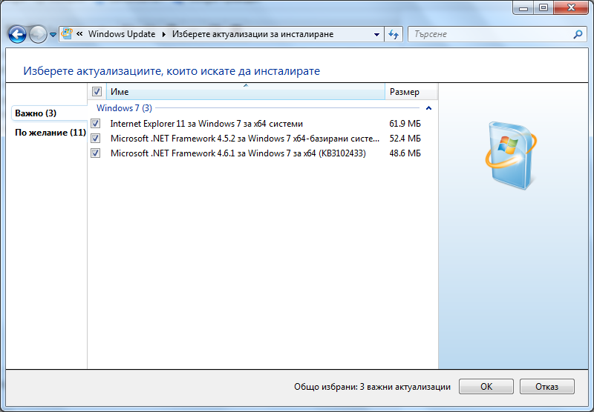Minimize the Windows Update window
This screenshot has width=594, height=412.
(523, 7)
